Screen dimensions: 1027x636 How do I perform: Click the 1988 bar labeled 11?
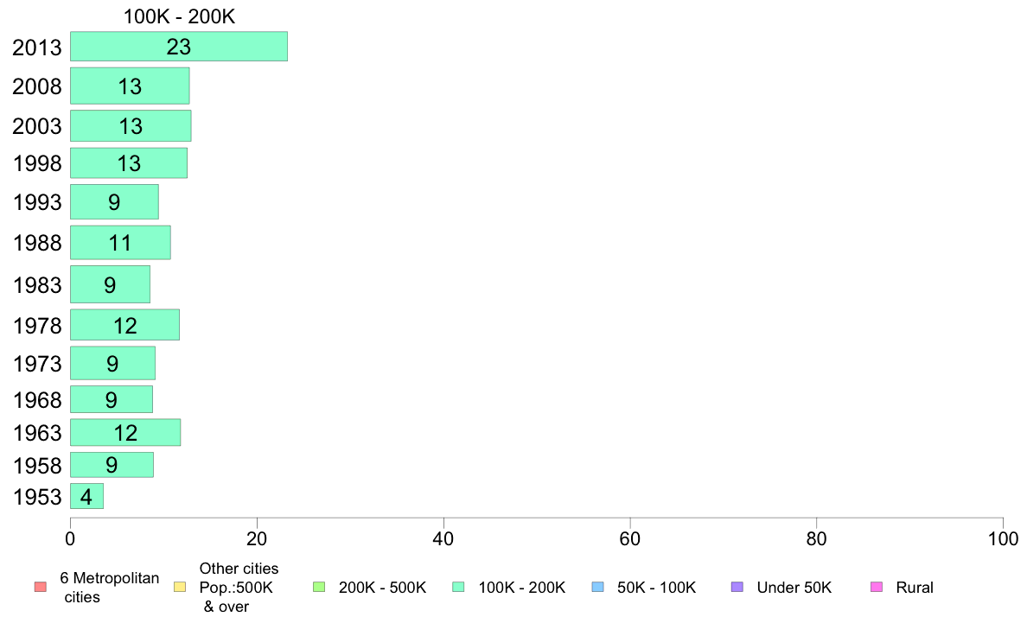(120, 242)
